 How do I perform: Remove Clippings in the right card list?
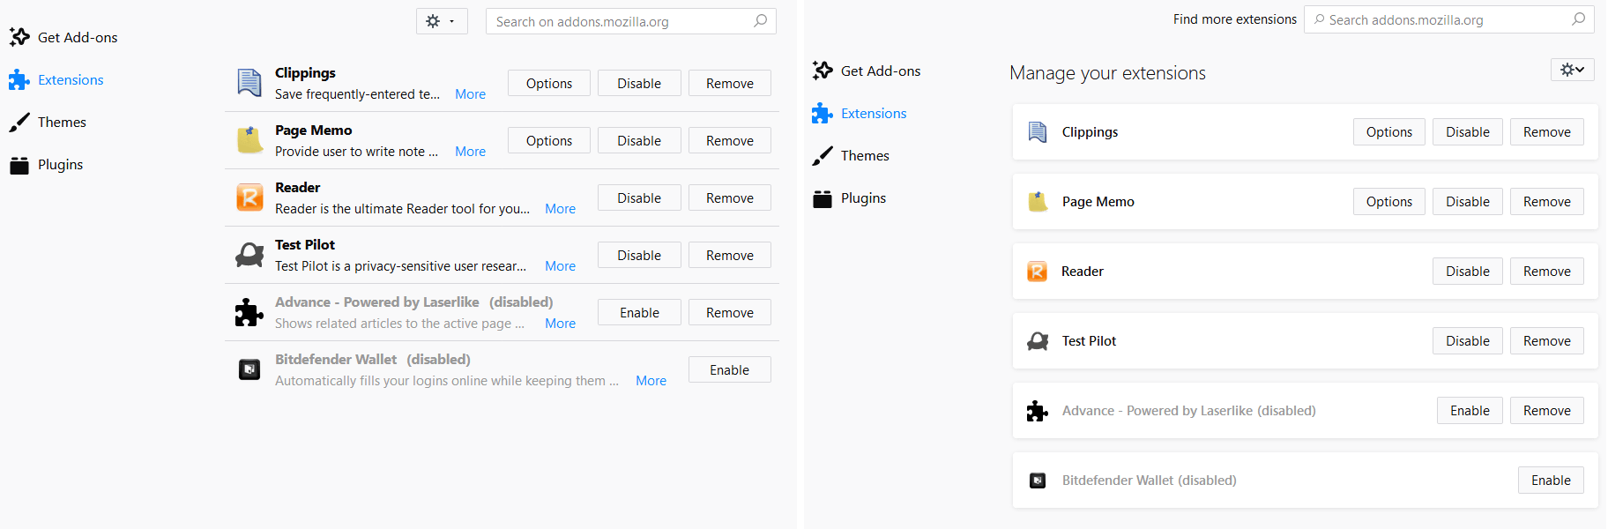(1547, 132)
